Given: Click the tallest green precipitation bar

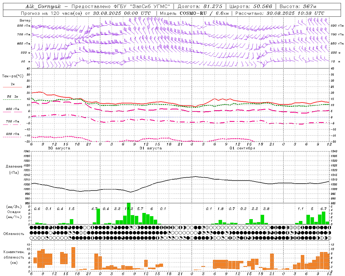Looking at the screenshot, I should coord(129,213).
